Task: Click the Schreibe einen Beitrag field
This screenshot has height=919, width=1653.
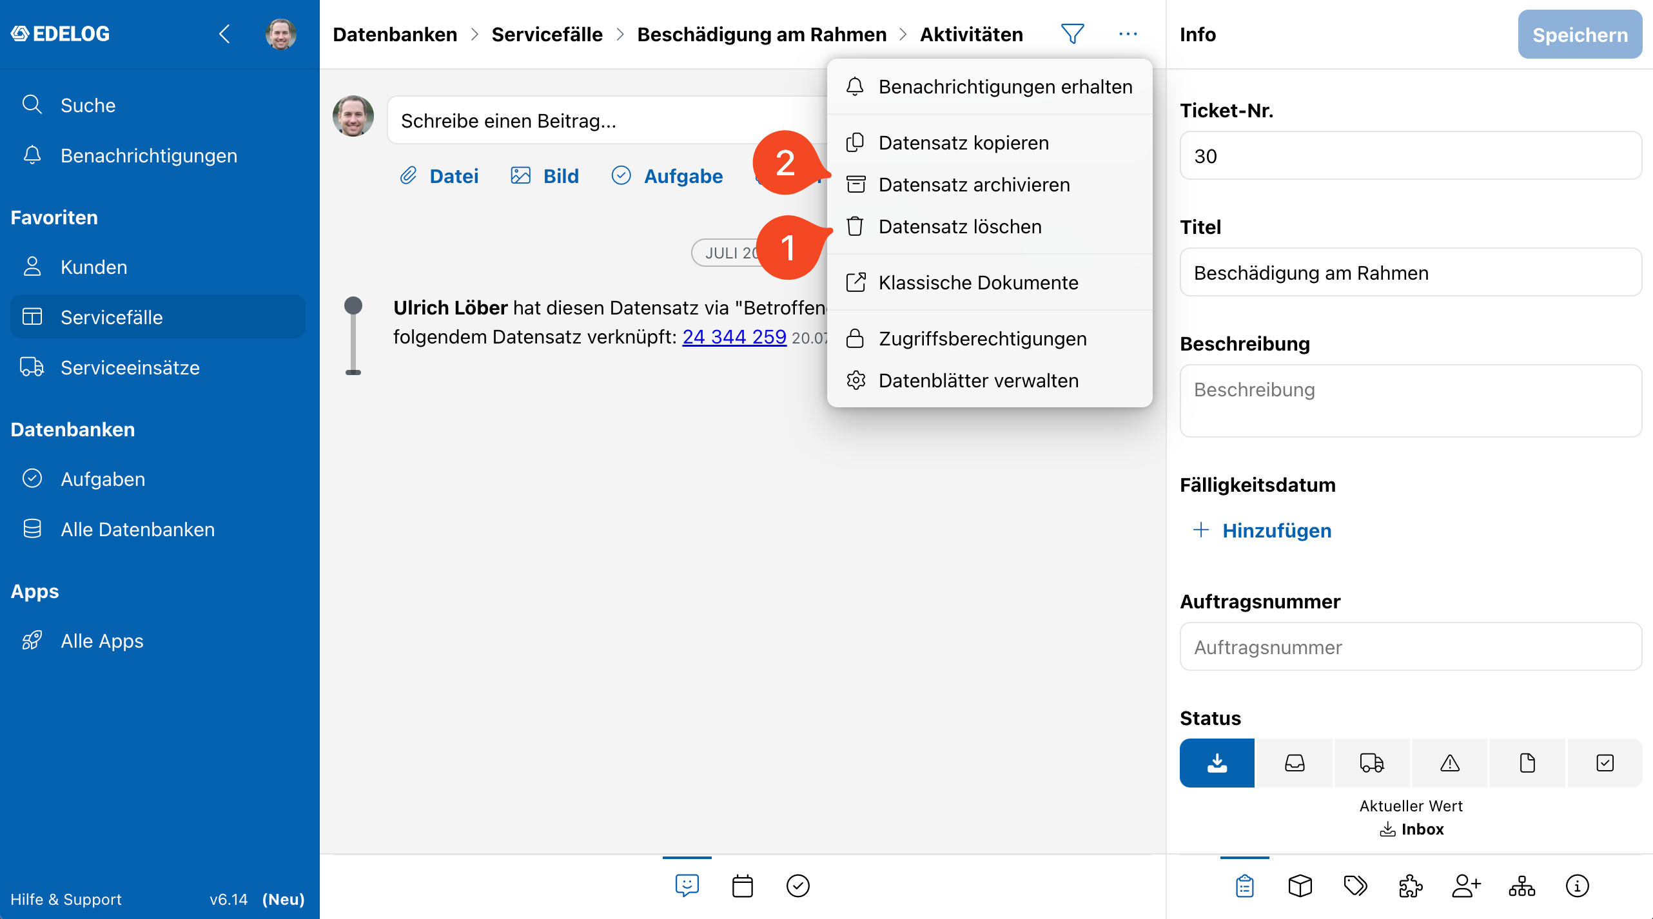Action: [606, 121]
